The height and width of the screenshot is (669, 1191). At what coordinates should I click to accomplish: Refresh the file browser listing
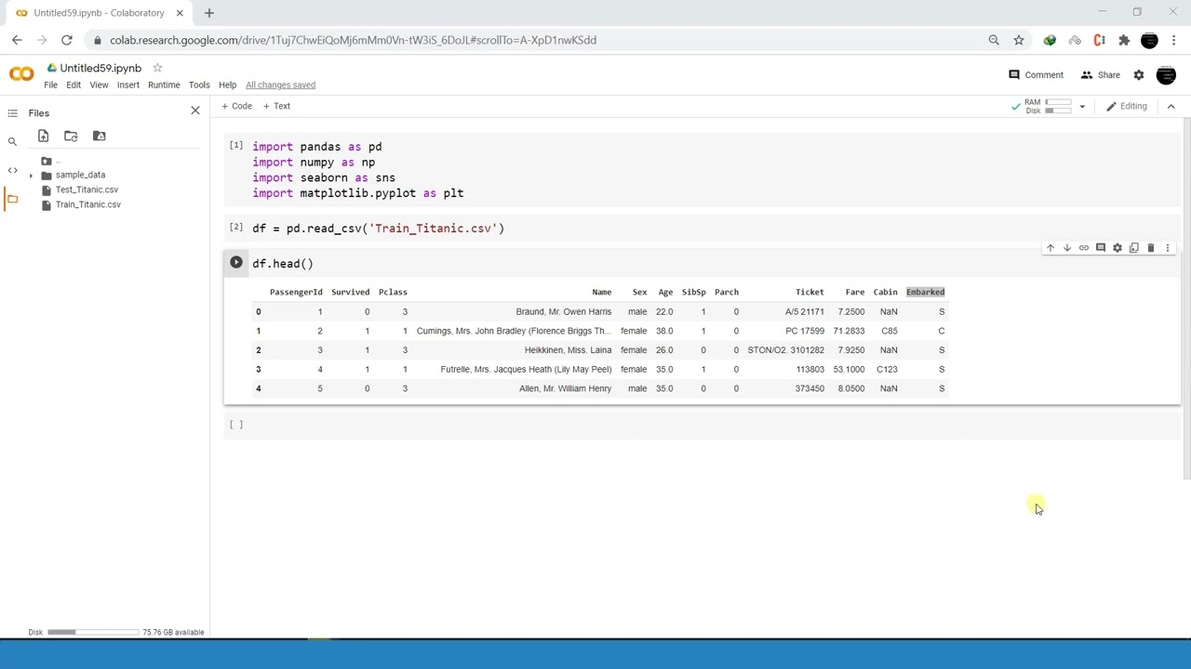point(71,136)
